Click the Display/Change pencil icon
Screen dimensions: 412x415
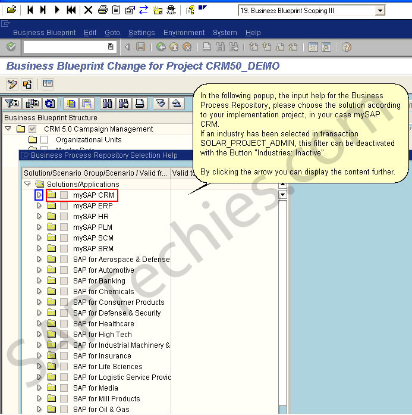coord(12,84)
